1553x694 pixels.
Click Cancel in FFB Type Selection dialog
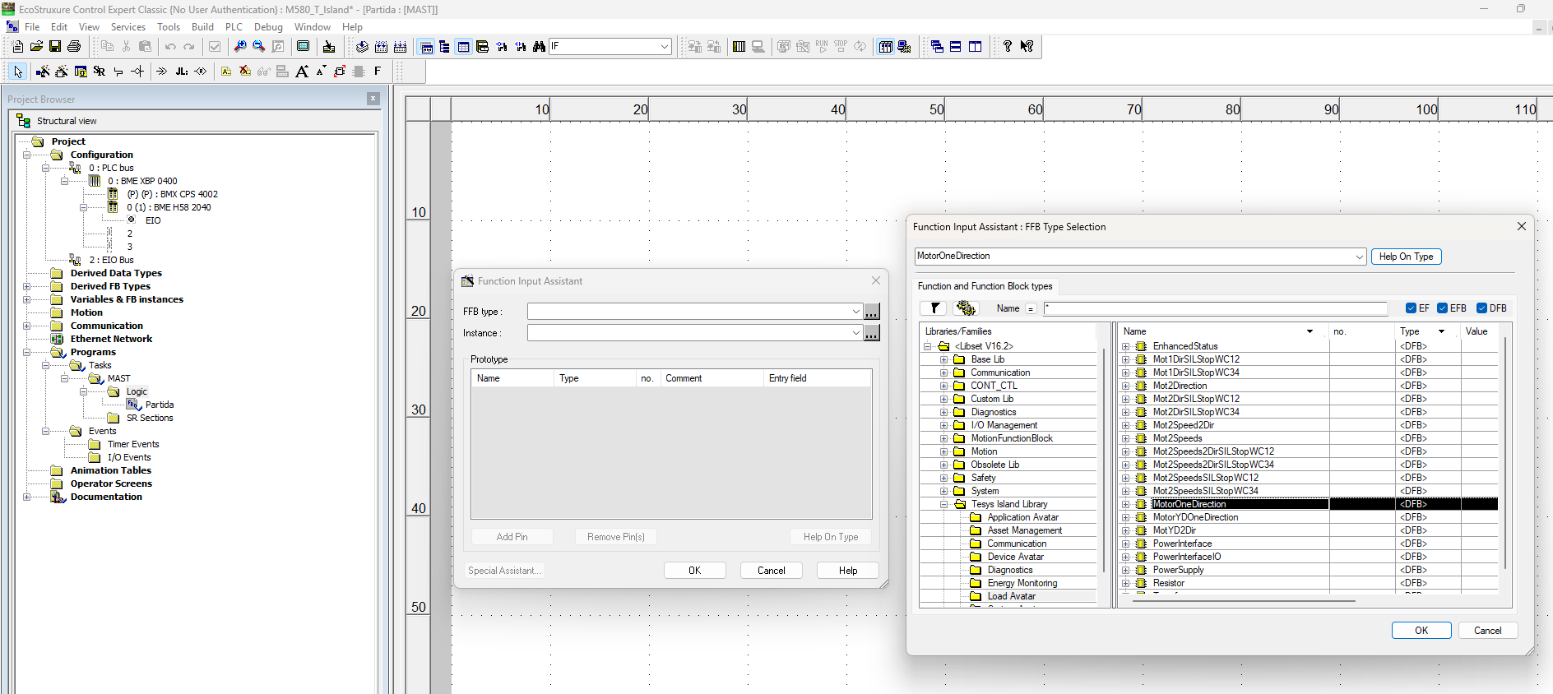click(1487, 631)
